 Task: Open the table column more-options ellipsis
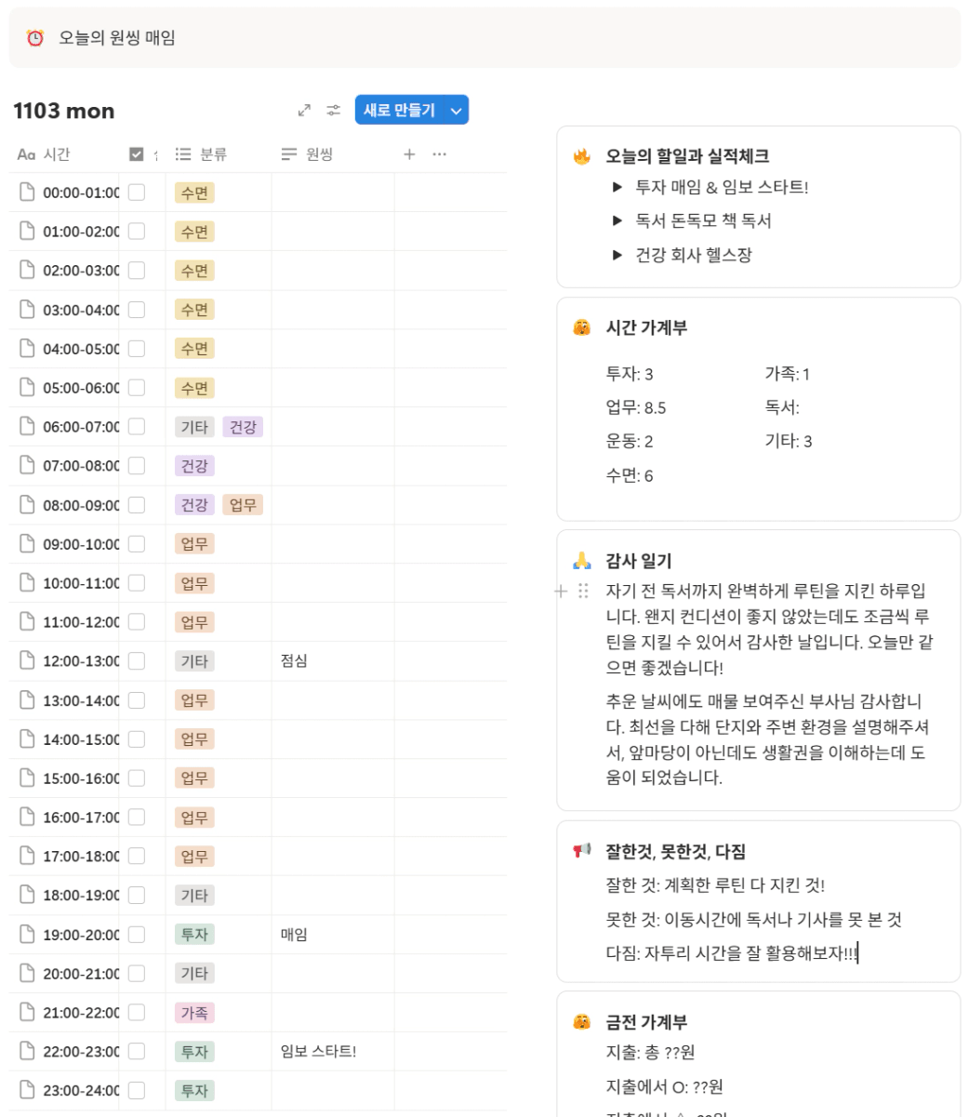click(440, 154)
